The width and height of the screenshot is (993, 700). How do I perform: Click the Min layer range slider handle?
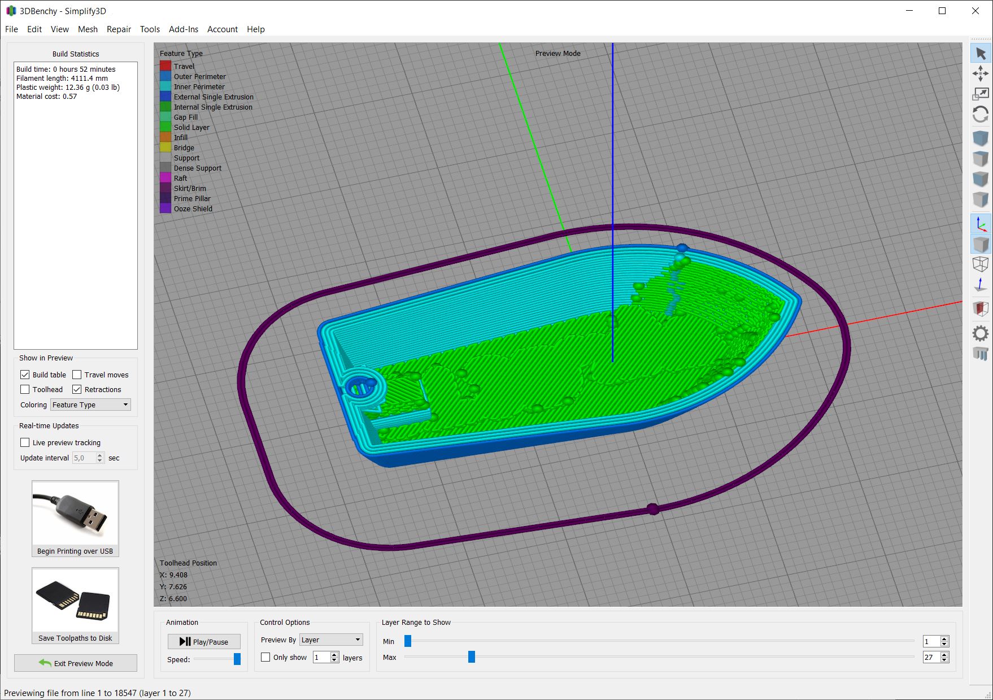408,641
